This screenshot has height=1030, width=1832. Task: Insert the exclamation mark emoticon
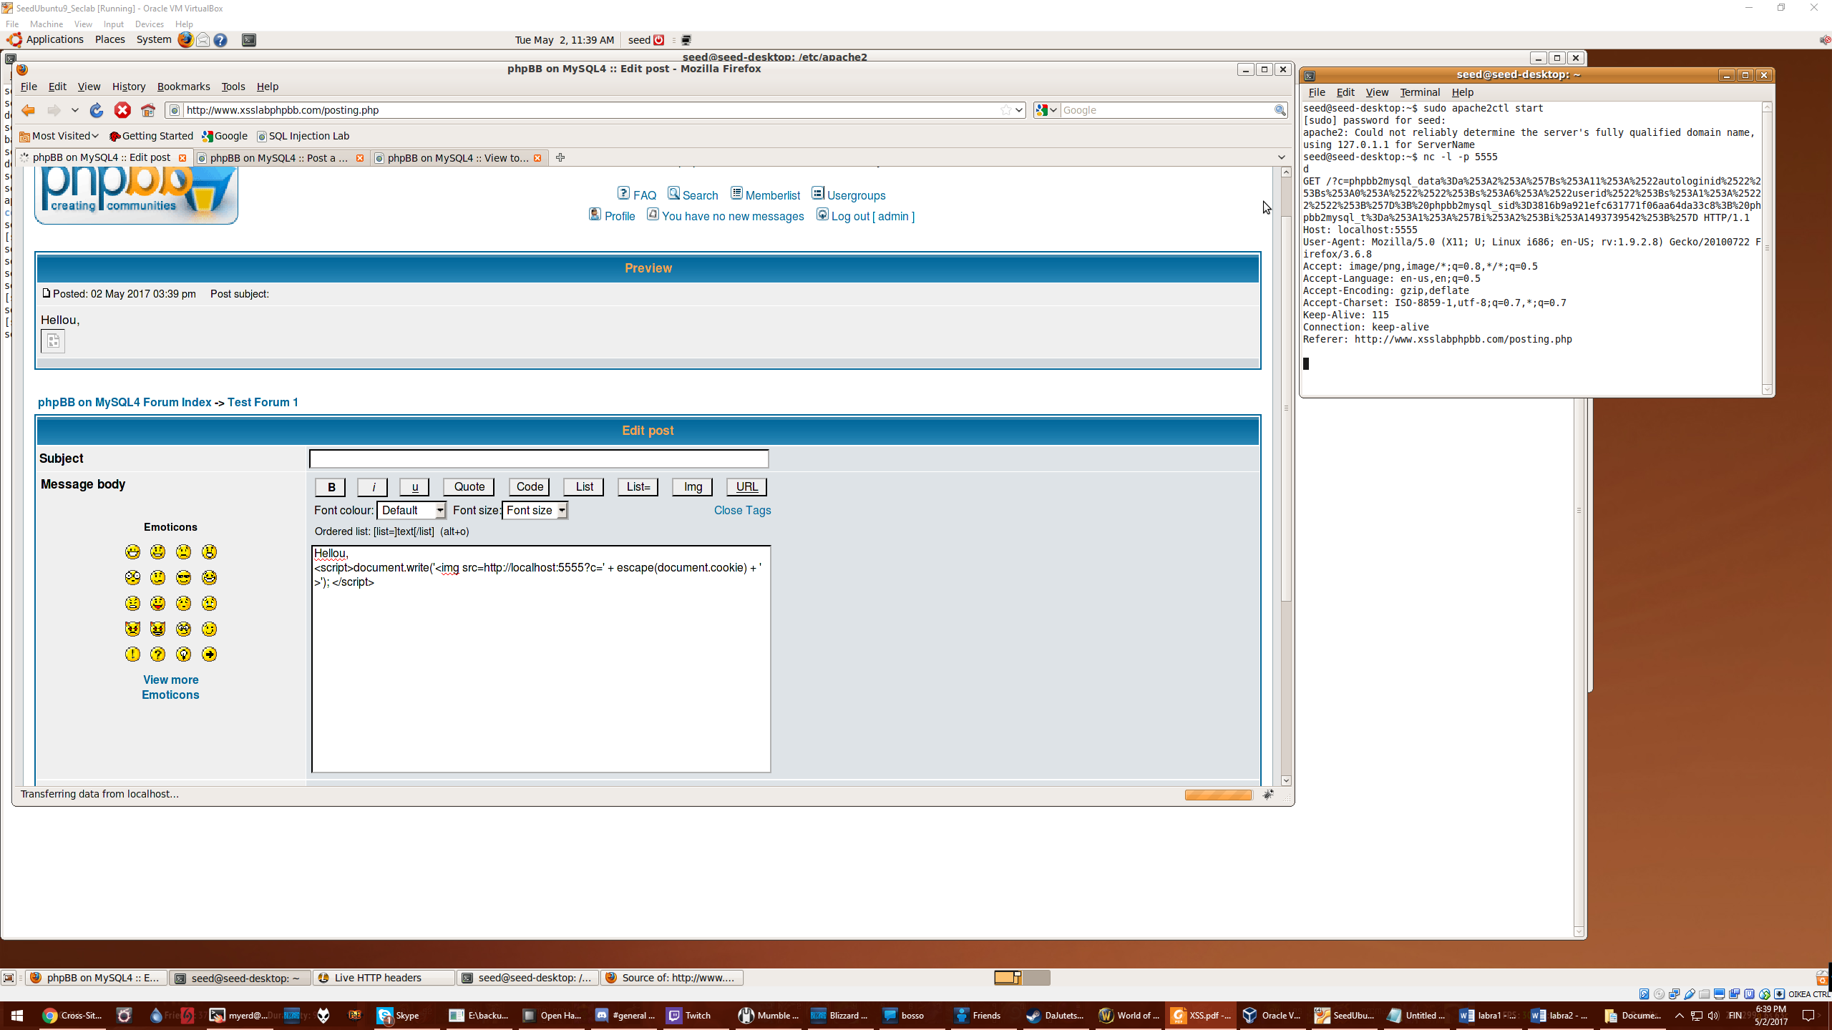pos(132,654)
